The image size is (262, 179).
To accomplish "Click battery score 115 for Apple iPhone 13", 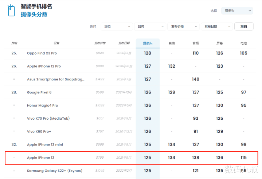I will pos(244,158).
